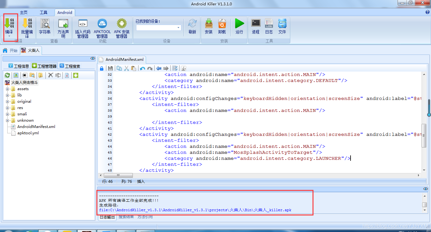Click the rename icon in project toolbar
Screen dimensions: 431x232
(x=58, y=75)
